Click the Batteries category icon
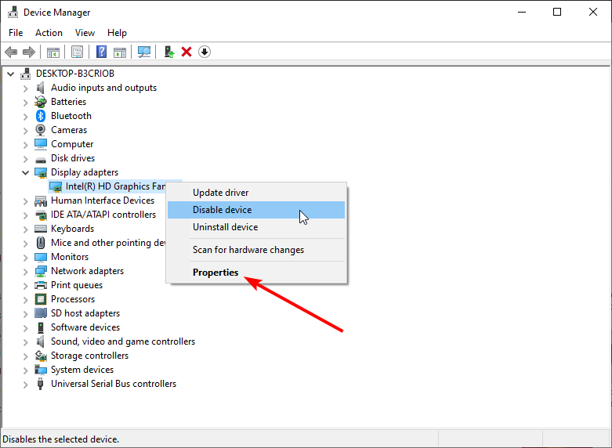This screenshot has height=448, width=612. (40, 102)
